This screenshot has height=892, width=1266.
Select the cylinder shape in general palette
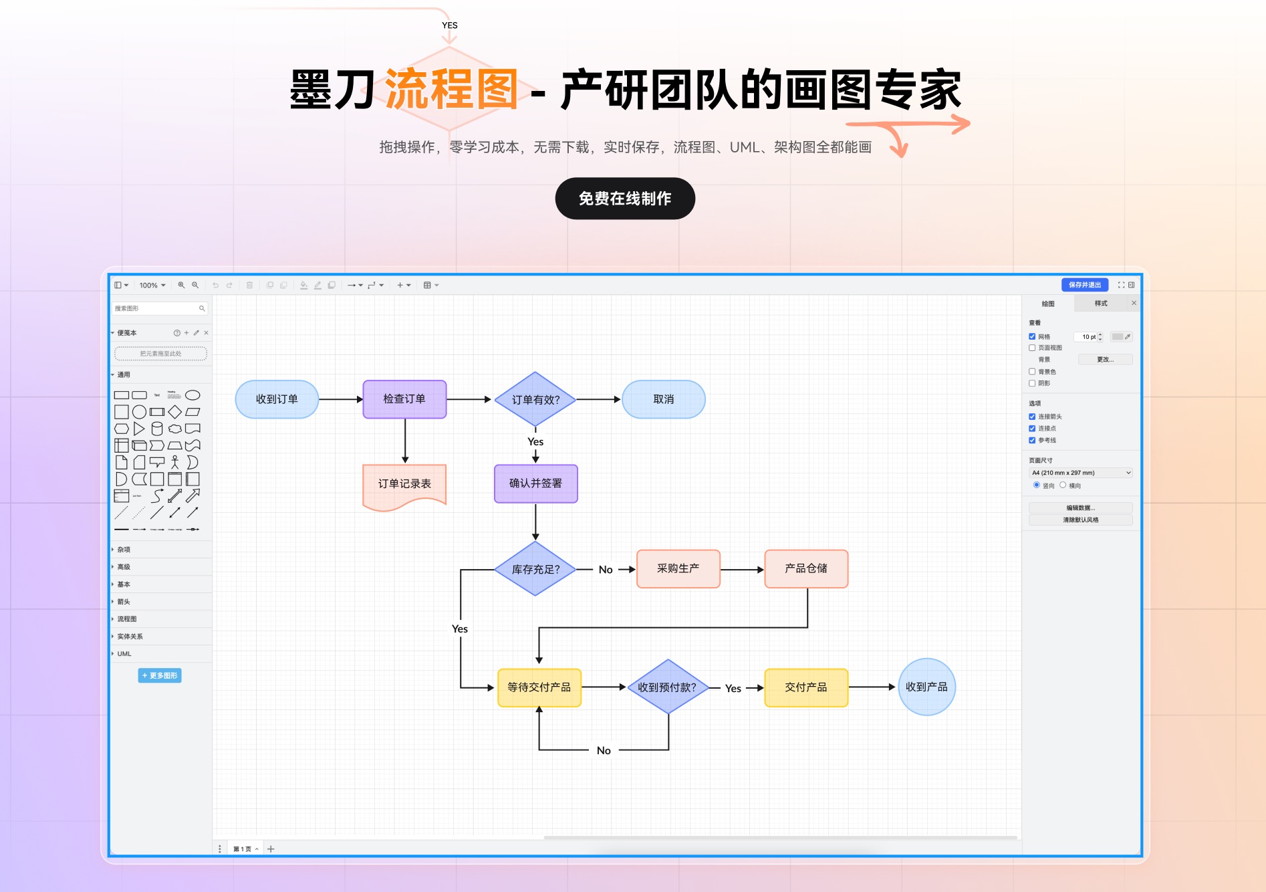[157, 429]
